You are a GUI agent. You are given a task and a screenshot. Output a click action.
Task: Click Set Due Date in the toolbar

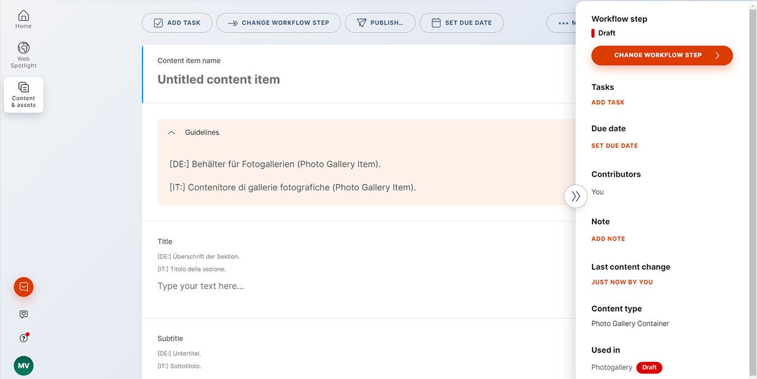[x=461, y=23]
